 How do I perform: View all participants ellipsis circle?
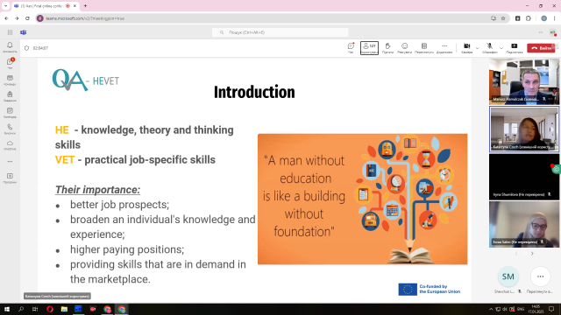(540, 276)
